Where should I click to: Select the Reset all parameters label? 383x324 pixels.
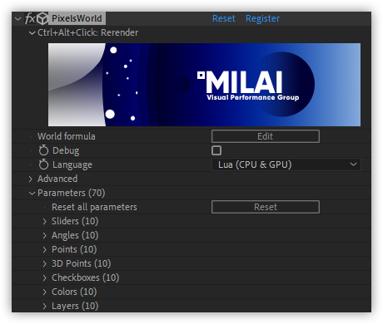94,207
